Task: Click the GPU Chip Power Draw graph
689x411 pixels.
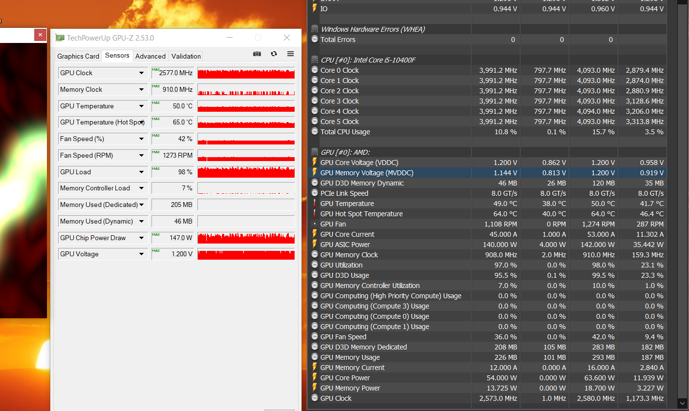Action: coord(246,238)
